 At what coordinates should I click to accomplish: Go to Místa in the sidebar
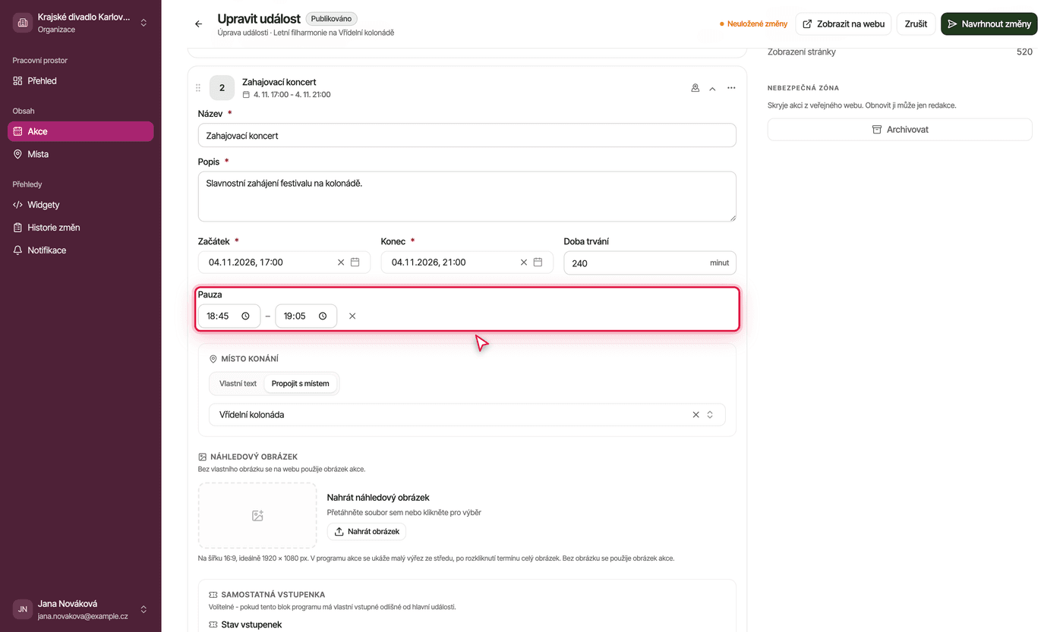click(80, 154)
